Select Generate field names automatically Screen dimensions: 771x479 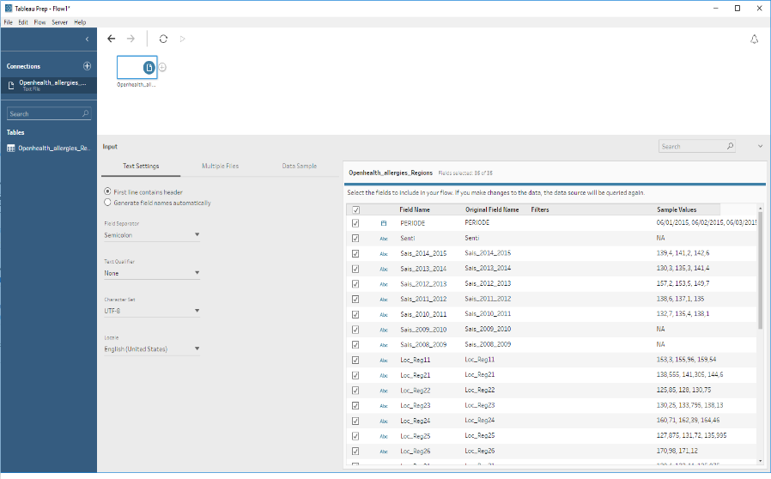pos(107,202)
